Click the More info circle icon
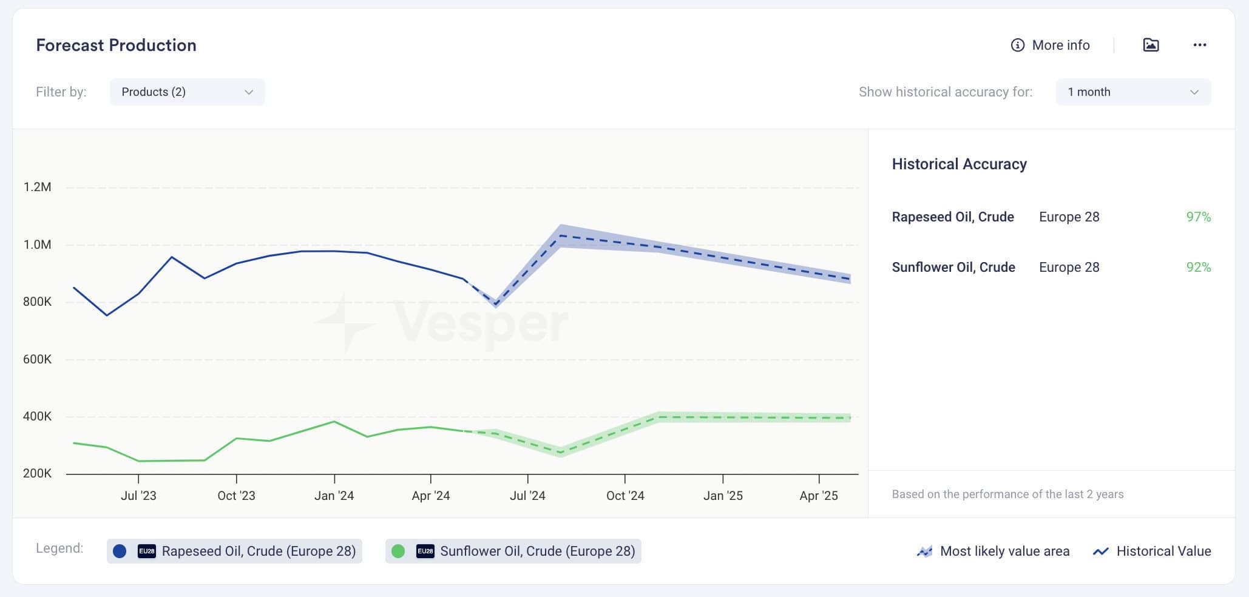This screenshot has height=597, width=1249. click(1017, 45)
